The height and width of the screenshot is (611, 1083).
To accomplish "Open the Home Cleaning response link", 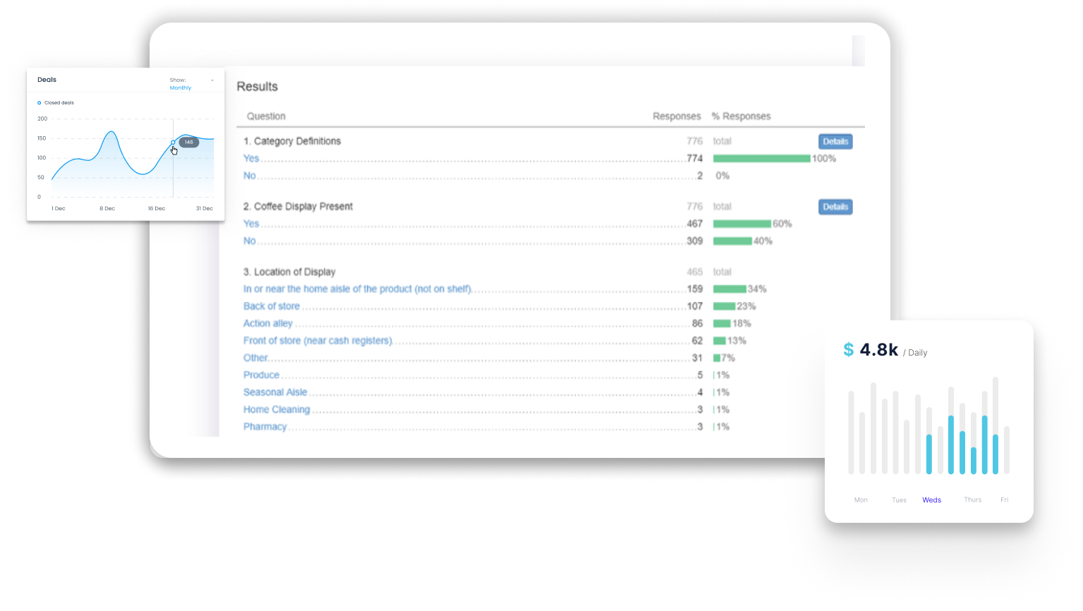I will 277,410.
